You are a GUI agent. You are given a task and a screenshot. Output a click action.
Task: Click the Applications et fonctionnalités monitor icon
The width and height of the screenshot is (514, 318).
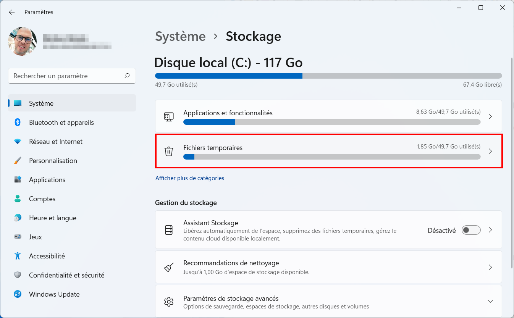click(x=169, y=116)
